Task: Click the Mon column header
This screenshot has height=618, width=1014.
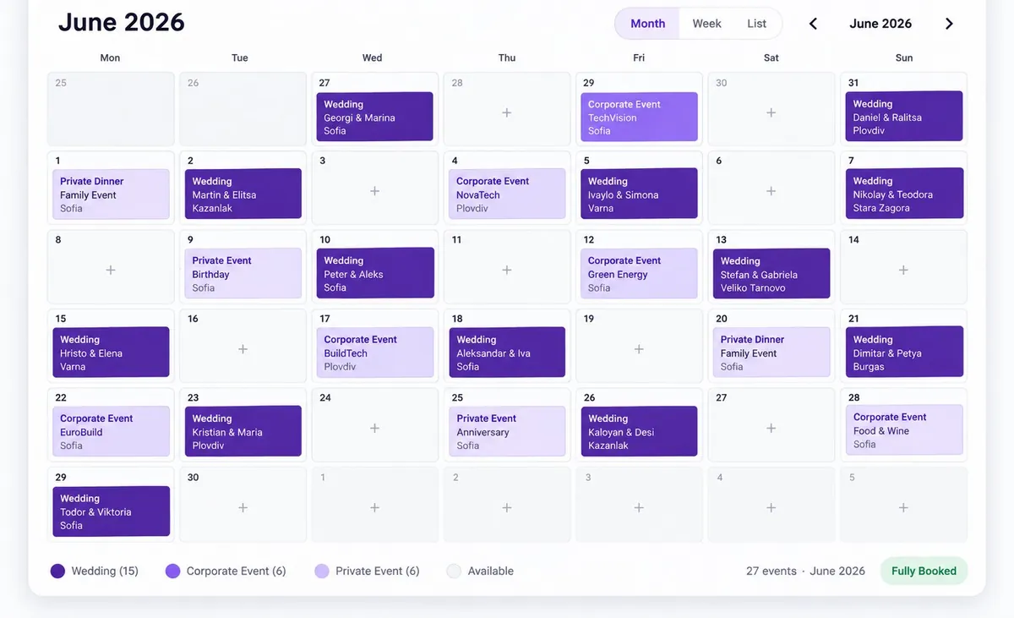Action: pos(110,57)
